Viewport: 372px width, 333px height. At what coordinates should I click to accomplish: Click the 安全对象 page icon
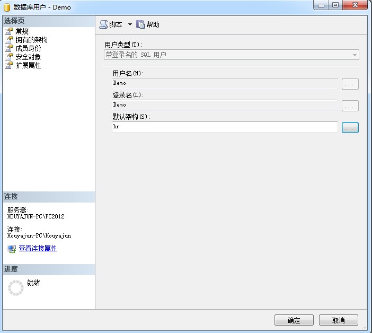click(9, 57)
